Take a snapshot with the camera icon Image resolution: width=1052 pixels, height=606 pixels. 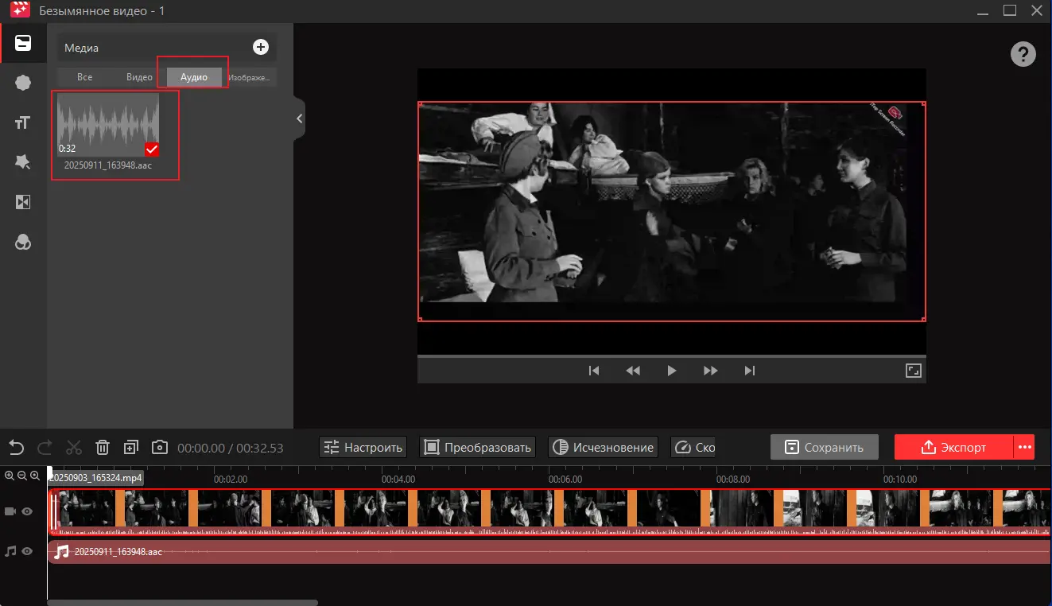pyautogui.click(x=160, y=447)
